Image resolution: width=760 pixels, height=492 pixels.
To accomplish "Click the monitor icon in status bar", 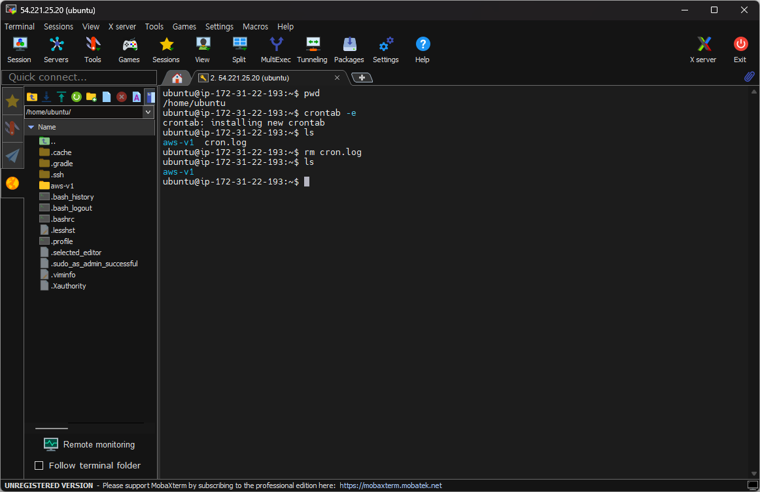I will pyautogui.click(x=753, y=485).
